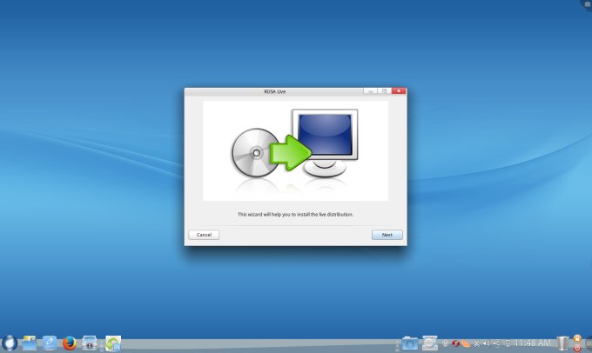Click the orange lock screen button
Screen dimensions: 592x353
point(577,339)
